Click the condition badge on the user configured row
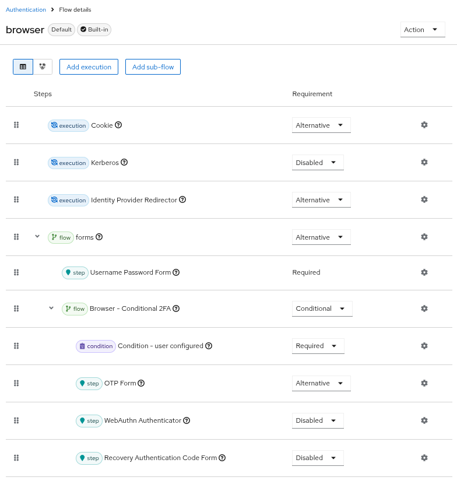The image size is (457, 484). tap(96, 346)
